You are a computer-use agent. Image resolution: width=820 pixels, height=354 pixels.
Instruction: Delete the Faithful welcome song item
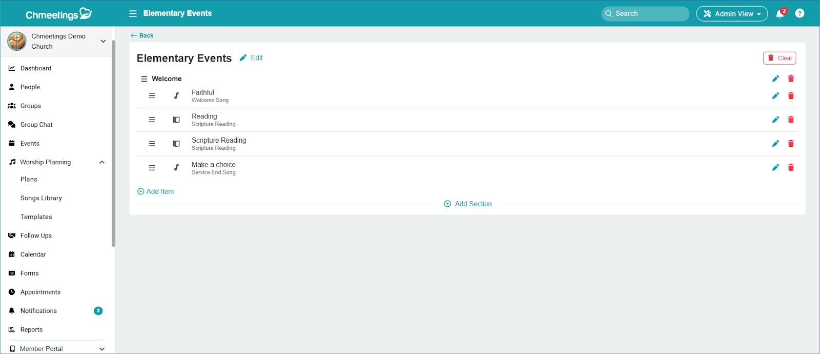(x=791, y=96)
